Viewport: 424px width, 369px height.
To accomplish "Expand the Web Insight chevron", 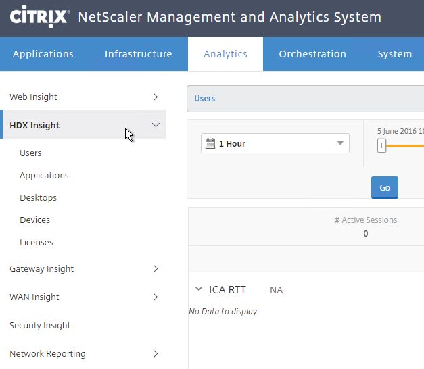I will (156, 97).
